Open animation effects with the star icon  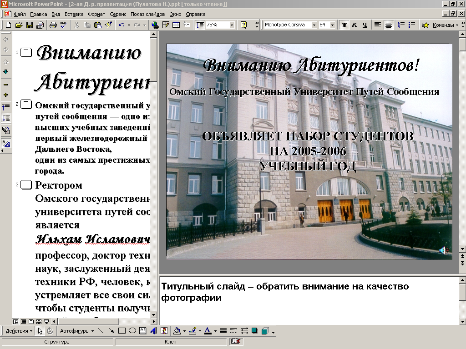point(425,25)
